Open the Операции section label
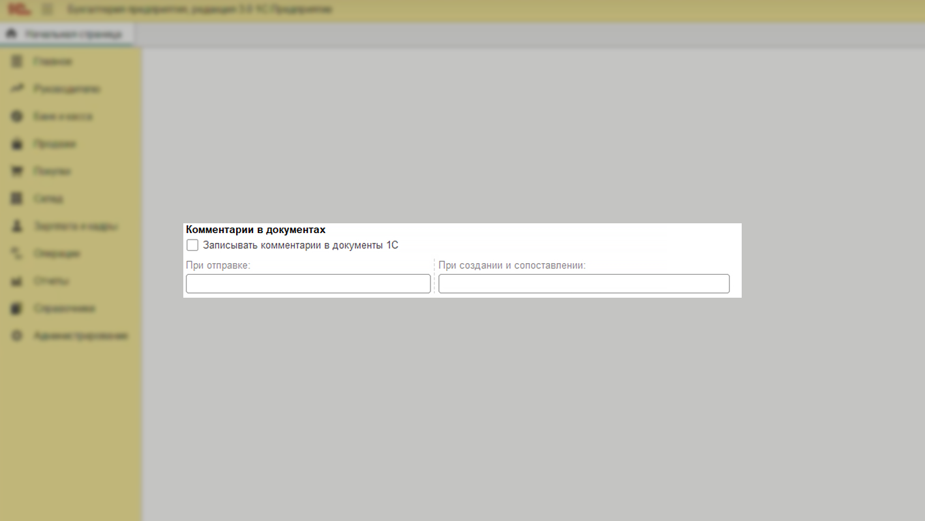 57,253
